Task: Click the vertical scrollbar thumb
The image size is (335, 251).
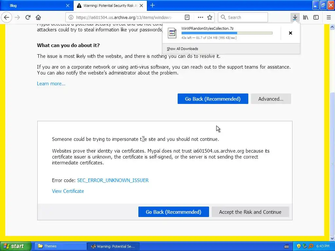Action: 332,164
